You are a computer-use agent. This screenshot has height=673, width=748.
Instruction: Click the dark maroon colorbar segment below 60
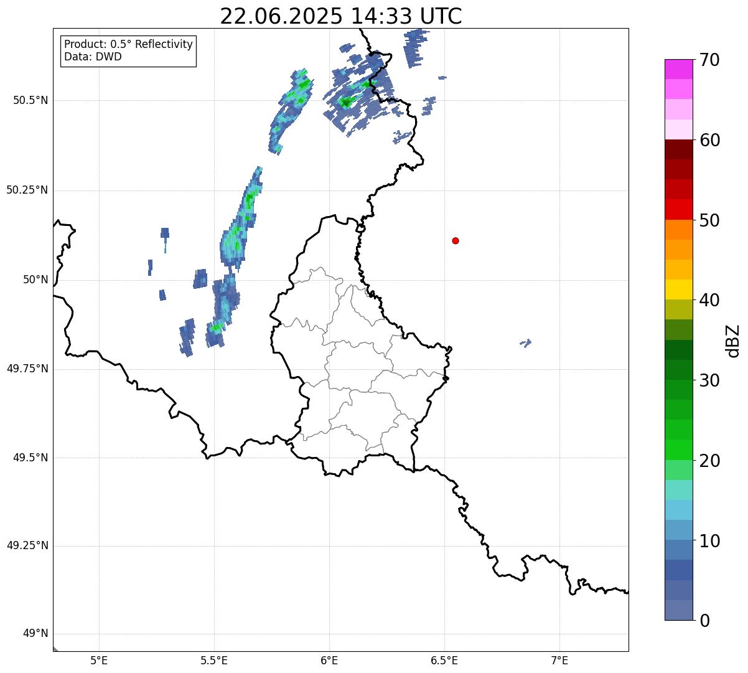point(678,149)
